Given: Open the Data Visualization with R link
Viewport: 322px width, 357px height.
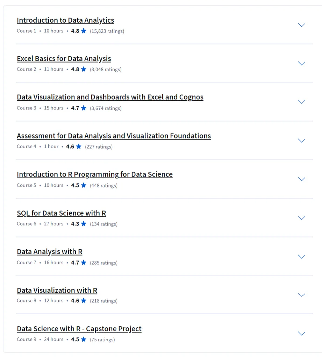Looking at the screenshot, I should coord(57,290).
